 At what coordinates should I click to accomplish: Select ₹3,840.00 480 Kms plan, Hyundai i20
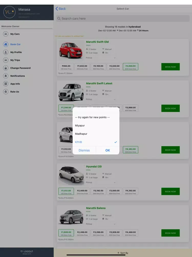pos(114,191)
